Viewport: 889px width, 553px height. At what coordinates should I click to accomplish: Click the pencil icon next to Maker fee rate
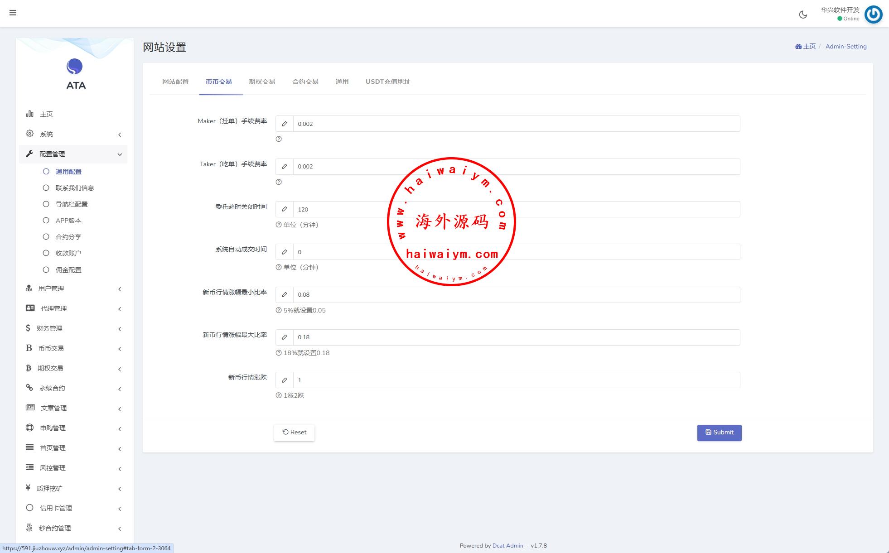[285, 124]
